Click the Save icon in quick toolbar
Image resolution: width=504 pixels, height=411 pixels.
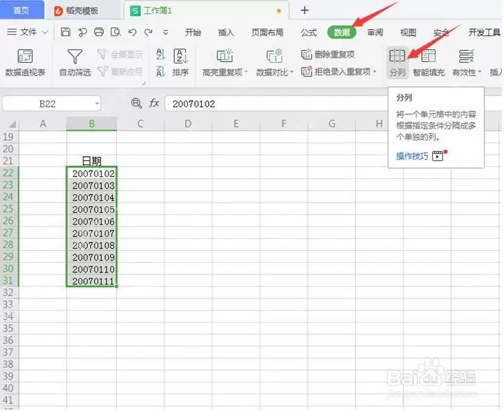tap(65, 32)
